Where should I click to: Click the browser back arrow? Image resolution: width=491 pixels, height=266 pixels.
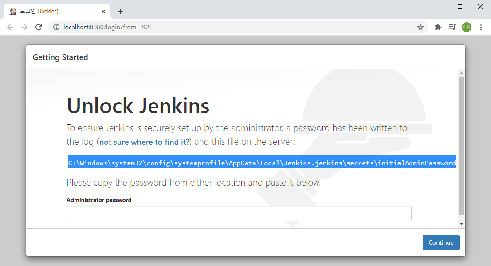pyautogui.click(x=10, y=27)
